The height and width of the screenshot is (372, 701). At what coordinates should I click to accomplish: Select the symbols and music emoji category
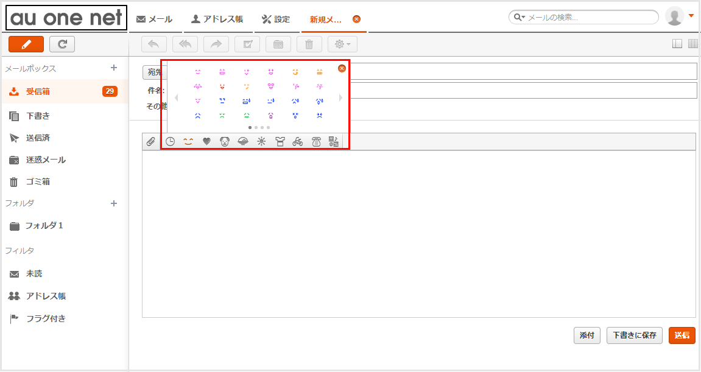pos(334,142)
